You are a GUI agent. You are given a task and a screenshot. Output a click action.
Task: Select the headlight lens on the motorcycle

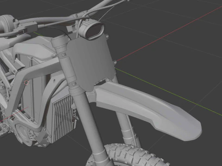coord(94,31)
